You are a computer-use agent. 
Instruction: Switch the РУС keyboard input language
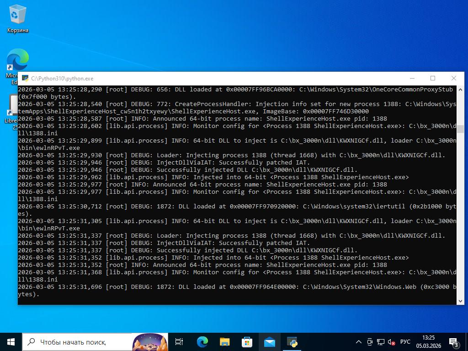(405, 342)
